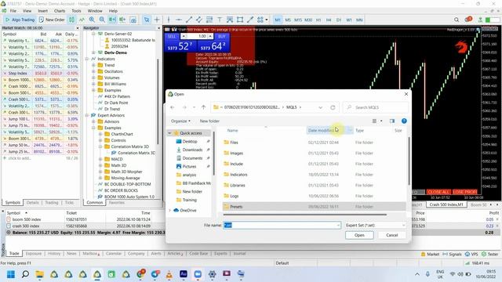Select the standard cursor tool
Viewport: 502px width, 282px height.
click(147, 20)
